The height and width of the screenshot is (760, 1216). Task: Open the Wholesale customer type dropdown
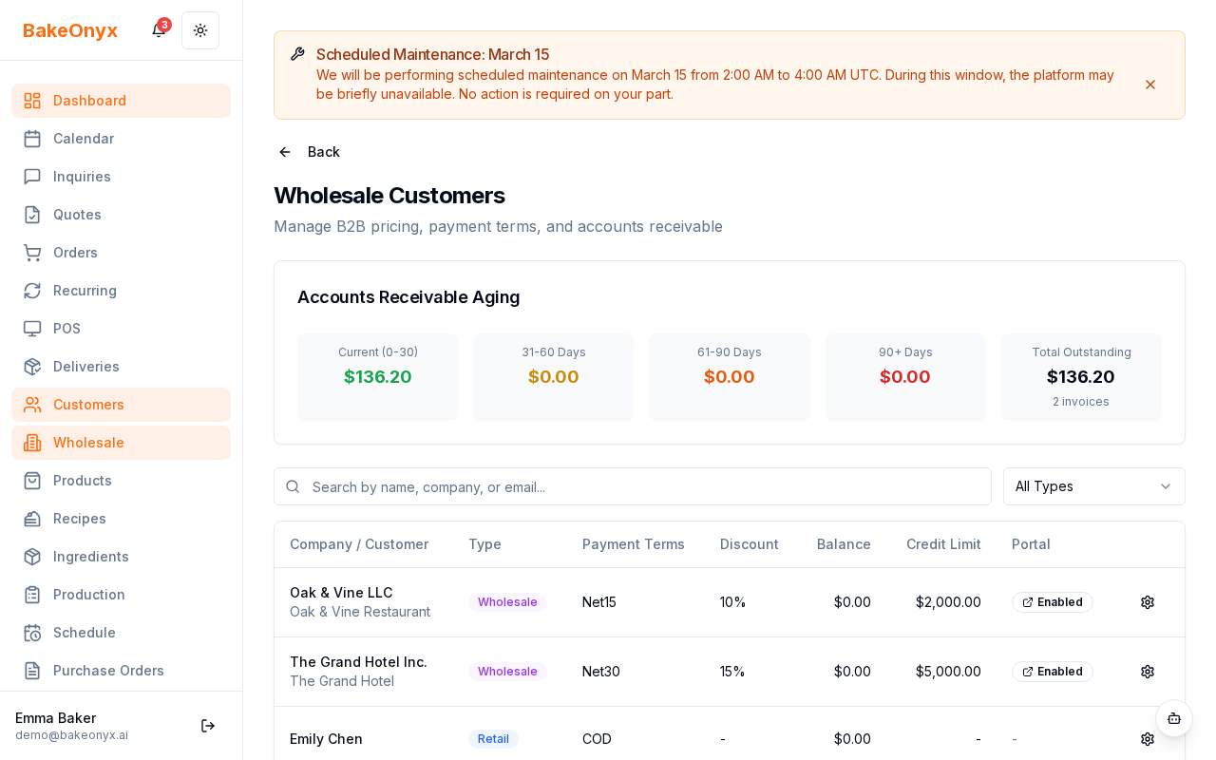pos(1093,486)
